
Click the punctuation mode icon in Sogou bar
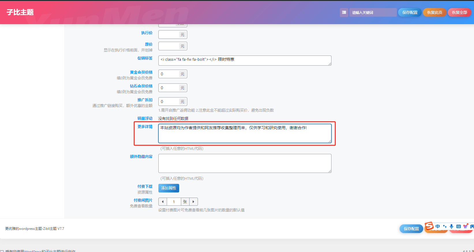[445, 226]
